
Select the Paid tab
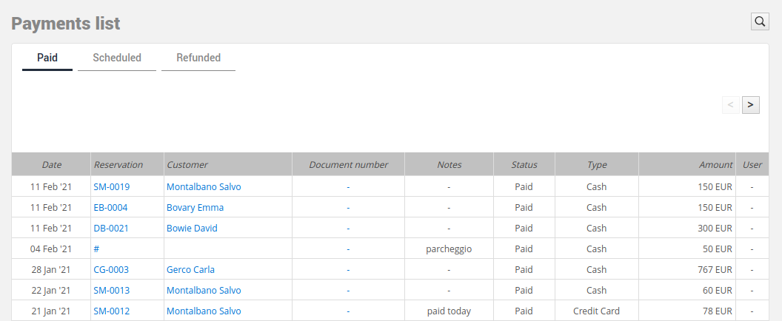point(47,58)
